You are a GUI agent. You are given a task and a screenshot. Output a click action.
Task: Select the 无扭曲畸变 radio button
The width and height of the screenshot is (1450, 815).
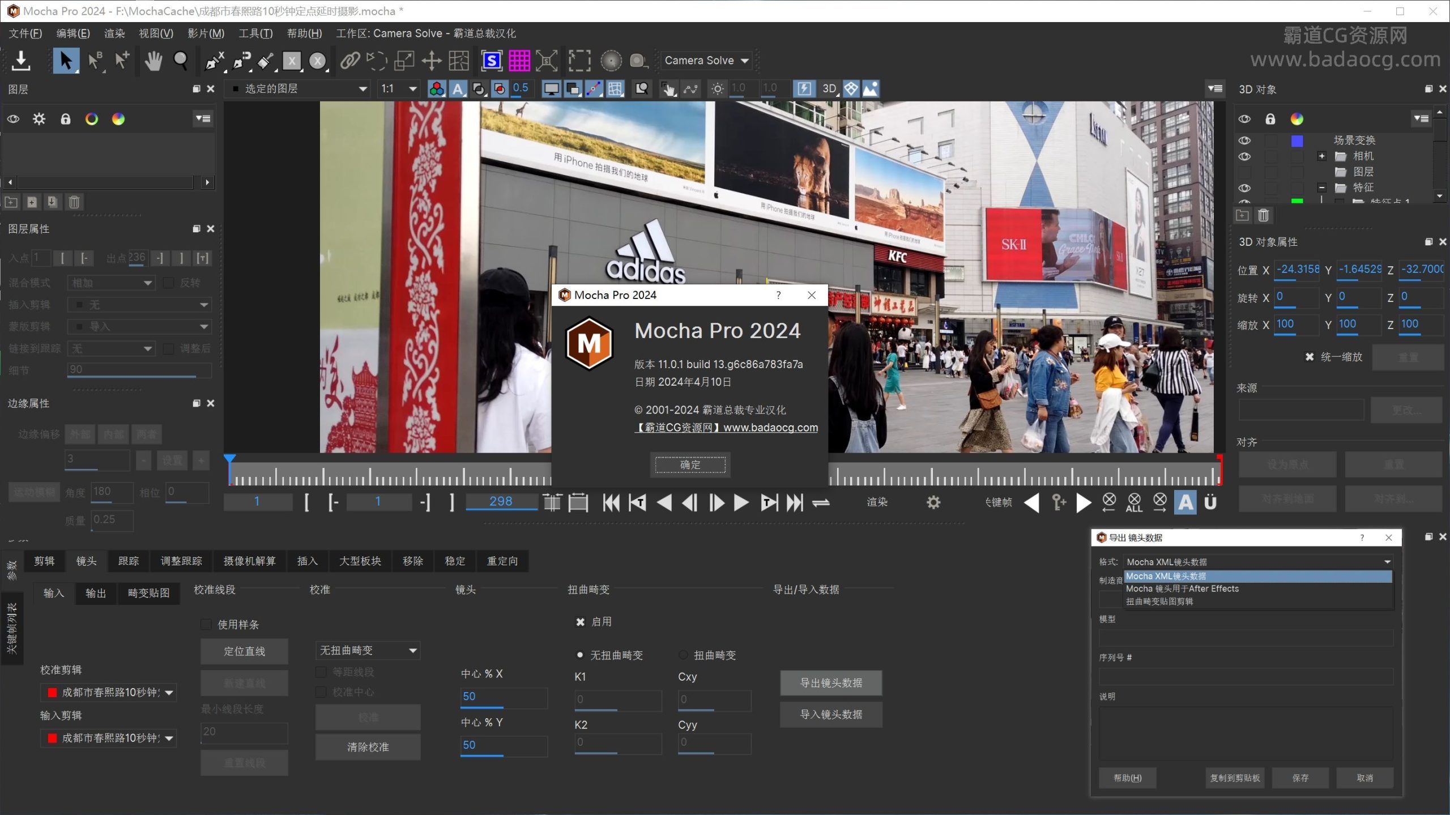point(580,655)
